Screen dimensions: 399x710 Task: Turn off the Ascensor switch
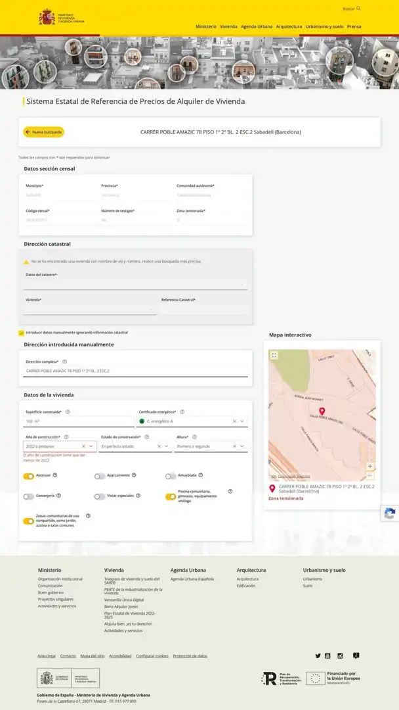pyautogui.click(x=28, y=476)
